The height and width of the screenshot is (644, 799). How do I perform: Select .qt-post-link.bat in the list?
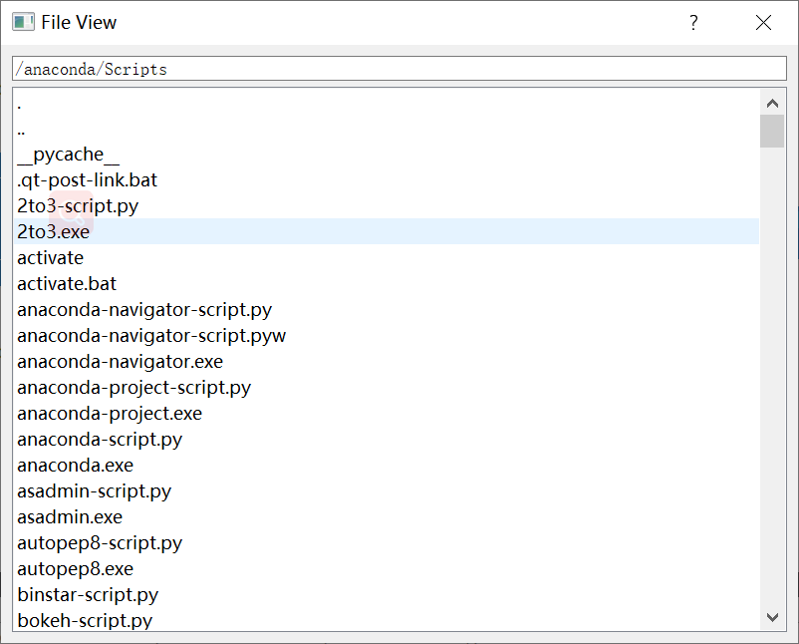tap(387, 180)
